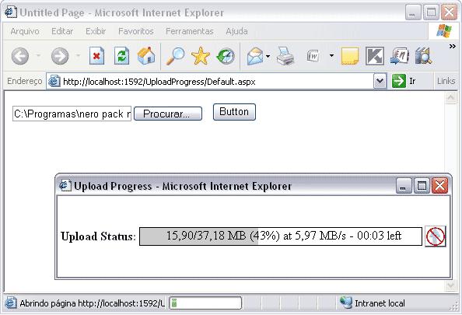The height and width of the screenshot is (315, 462).
Task: Refresh the page with green arrows icon
Action: pyautogui.click(x=121, y=56)
